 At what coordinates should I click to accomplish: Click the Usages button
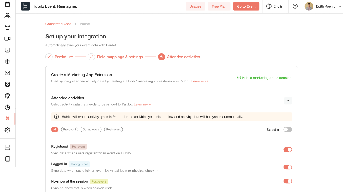(x=195, y=6)
